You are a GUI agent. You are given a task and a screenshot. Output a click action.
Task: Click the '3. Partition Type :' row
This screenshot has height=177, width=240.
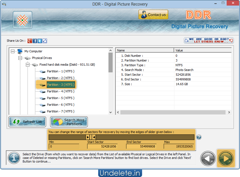click(174, 65)
